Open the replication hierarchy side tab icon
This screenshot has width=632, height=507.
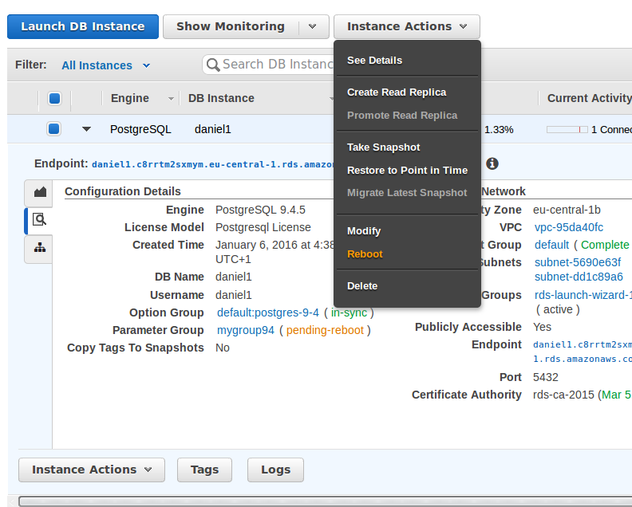[40, 248]
